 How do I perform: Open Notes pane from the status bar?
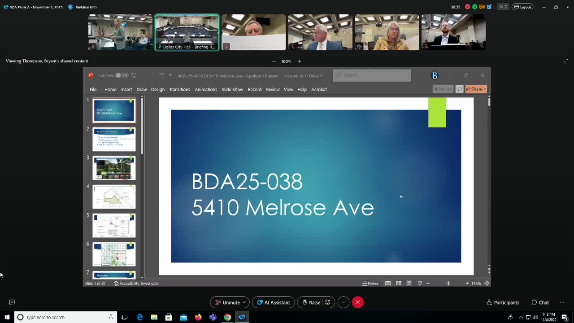tap(371, 283)
